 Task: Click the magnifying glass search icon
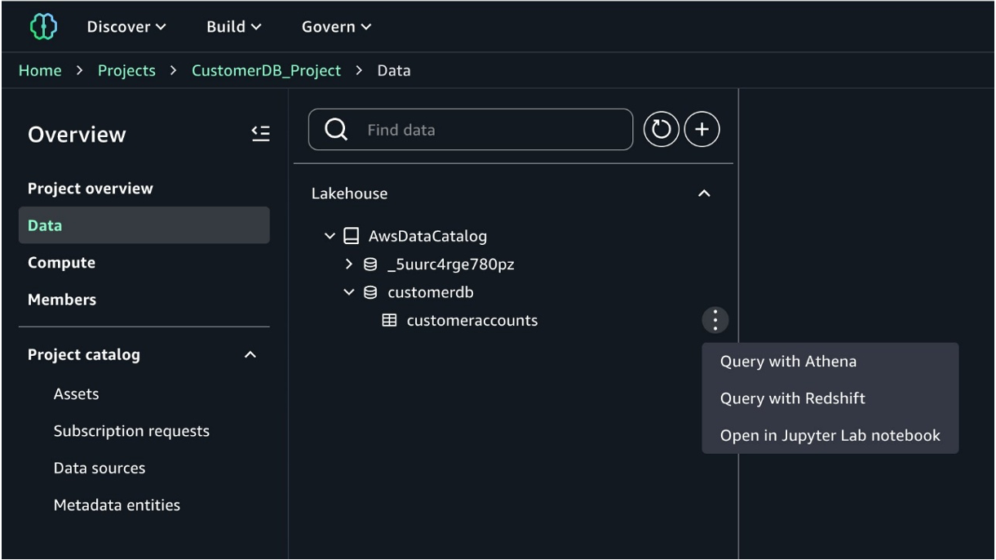click(336, 130)
